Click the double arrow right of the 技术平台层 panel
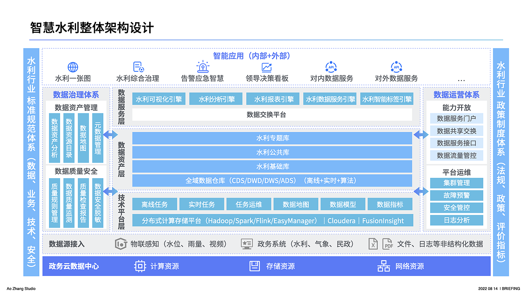Viewport: 529px width, 297px height. 421,191
